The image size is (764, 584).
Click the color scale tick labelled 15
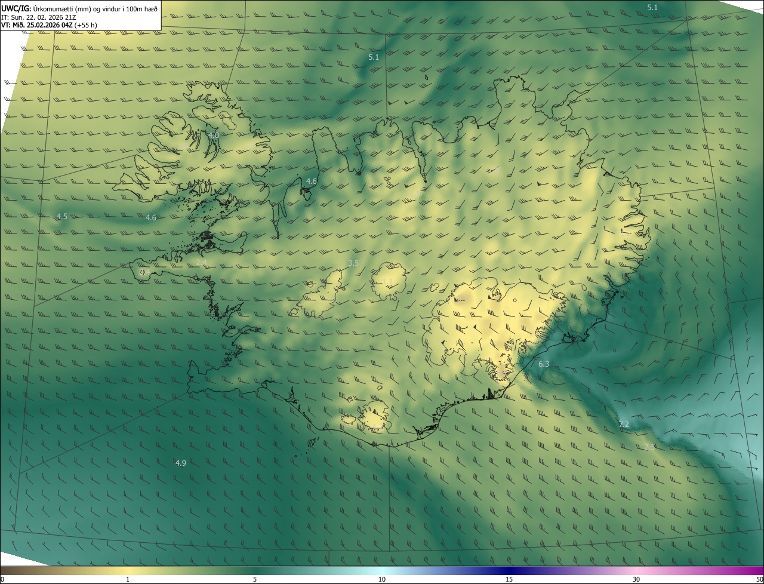coord(509,579)
